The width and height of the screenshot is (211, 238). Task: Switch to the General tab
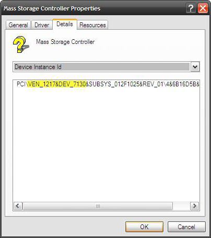[x=18, y=25]
